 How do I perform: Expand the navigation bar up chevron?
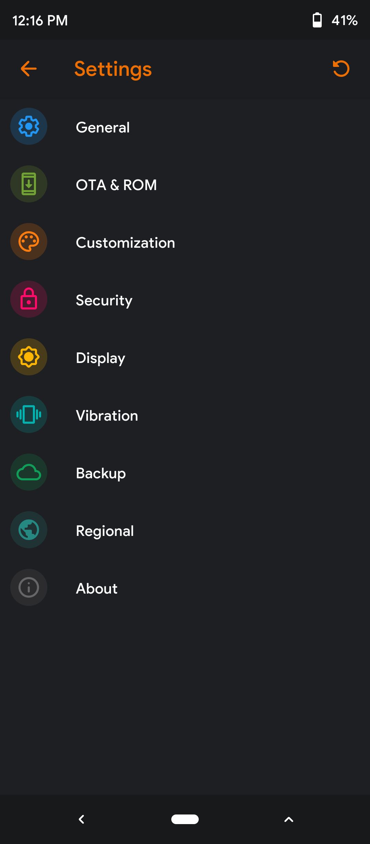(x=289, y=819)
